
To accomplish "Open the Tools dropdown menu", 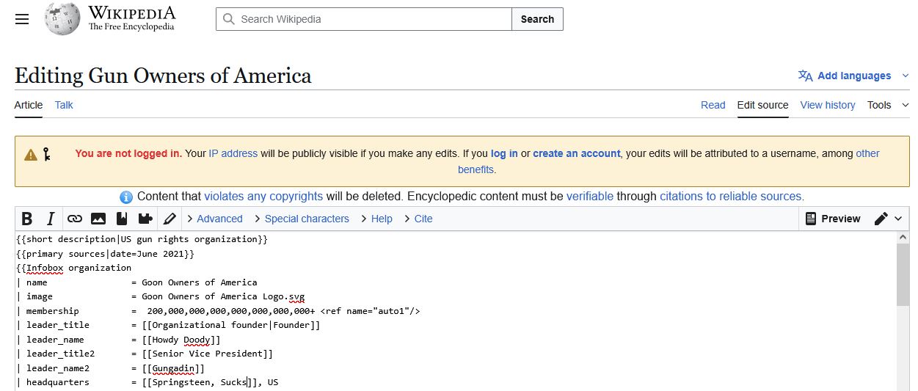I will [x=885, y=105].
